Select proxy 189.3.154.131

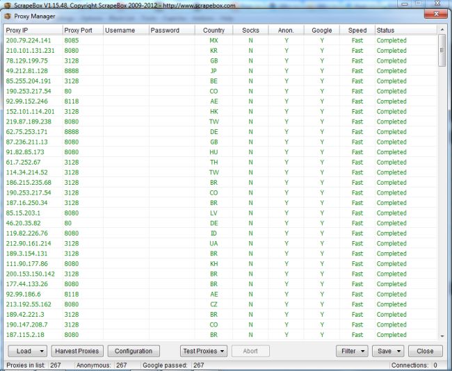pos(221,254)
